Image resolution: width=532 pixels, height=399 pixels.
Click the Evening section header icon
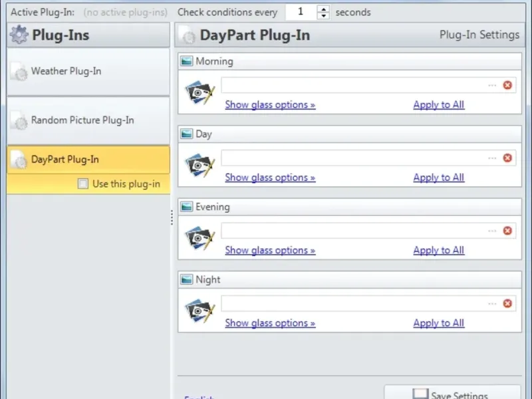pos(187,207)
